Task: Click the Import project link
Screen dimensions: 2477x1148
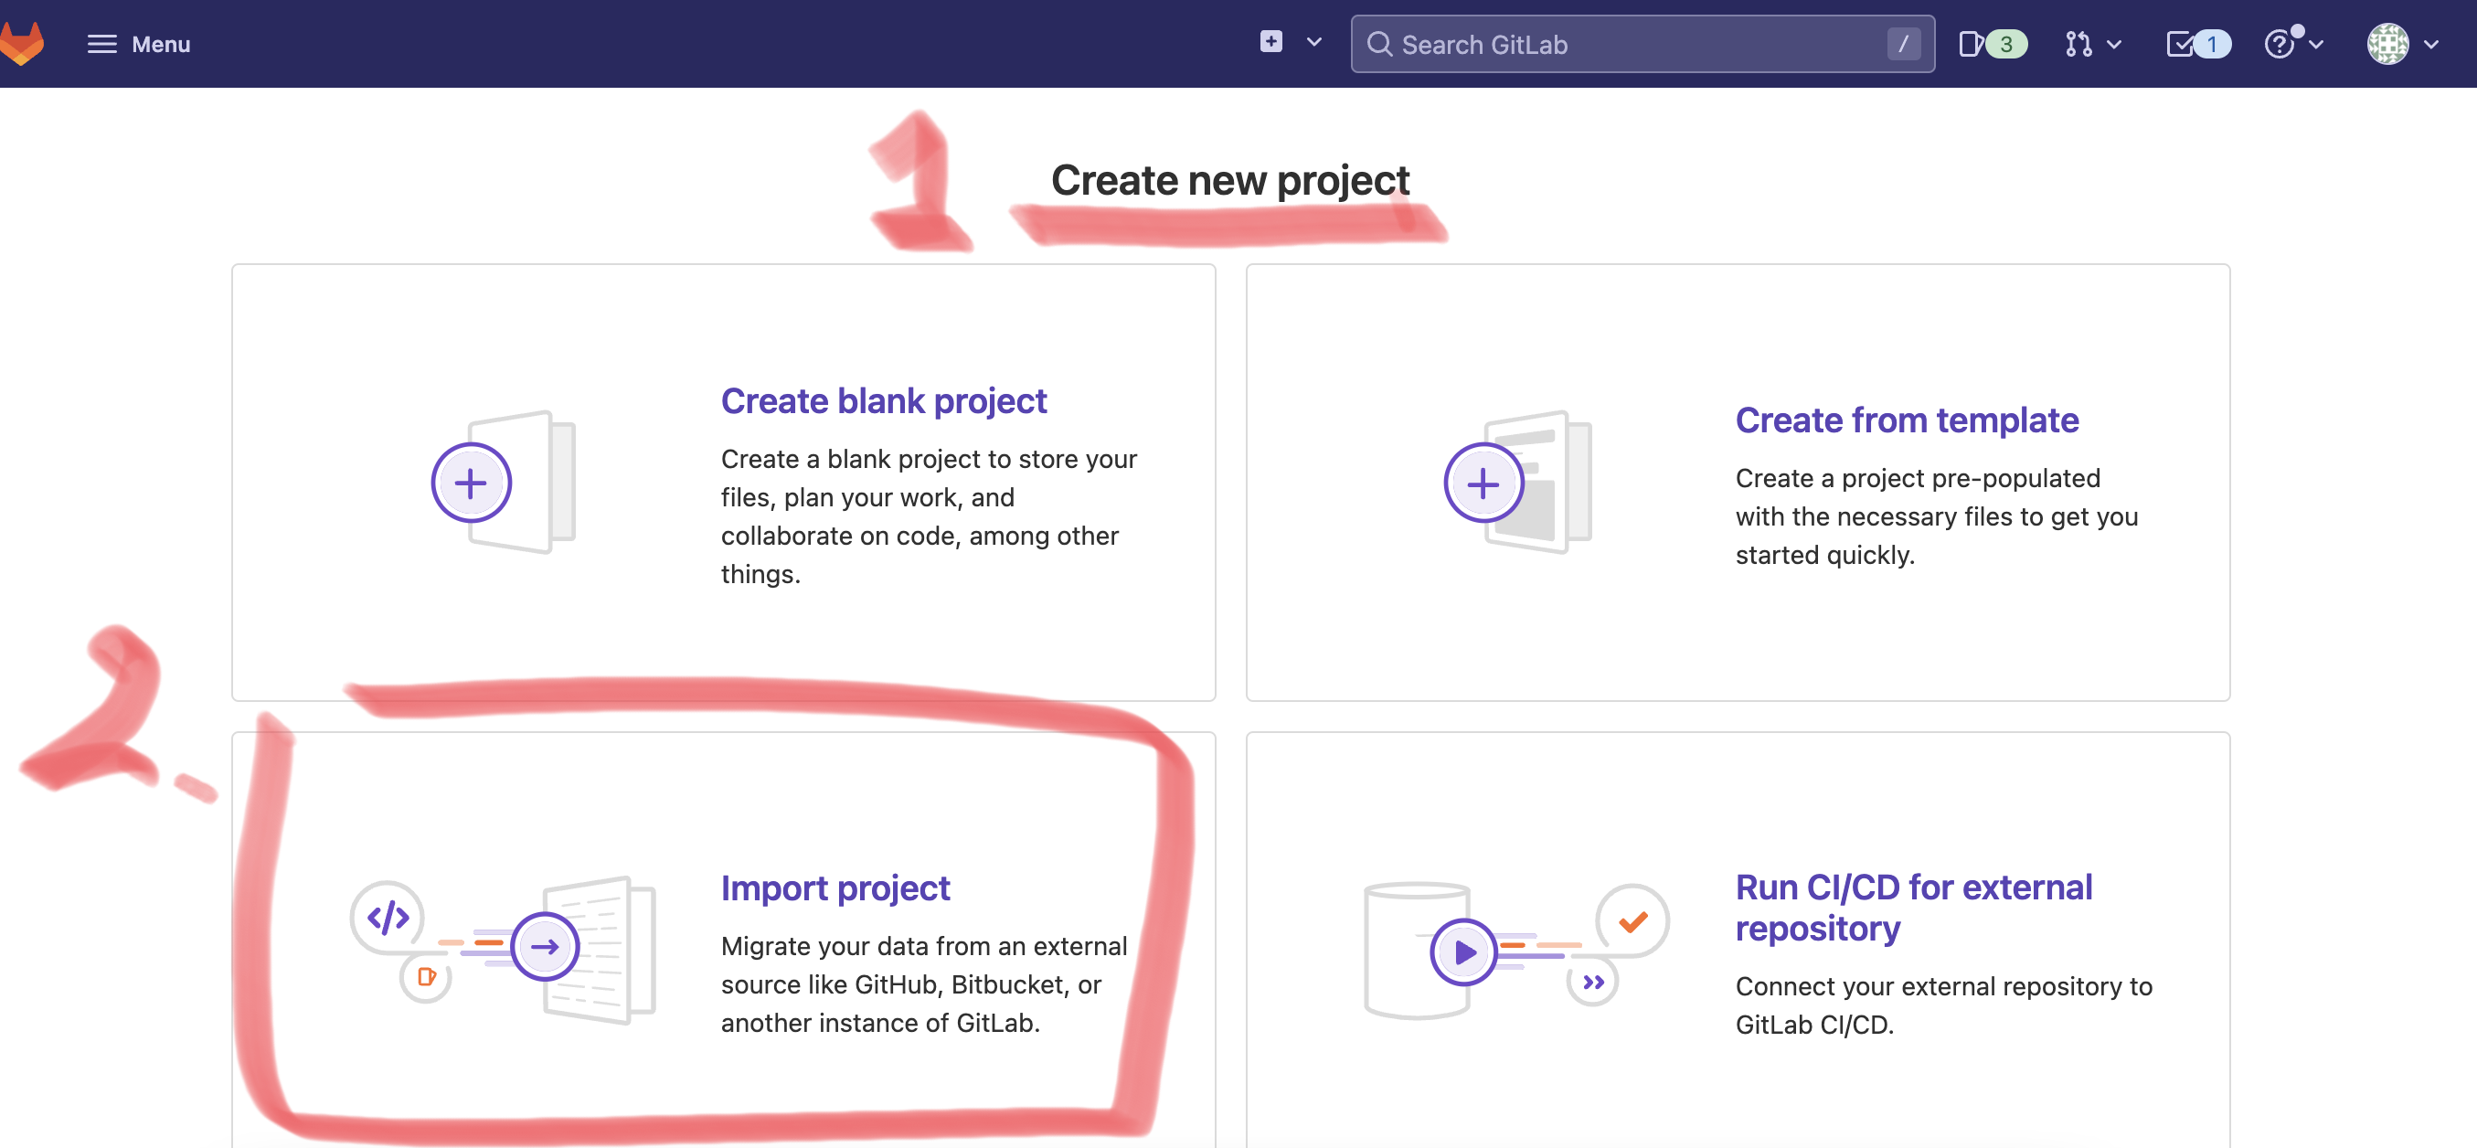Action: [x=835, y=887]
